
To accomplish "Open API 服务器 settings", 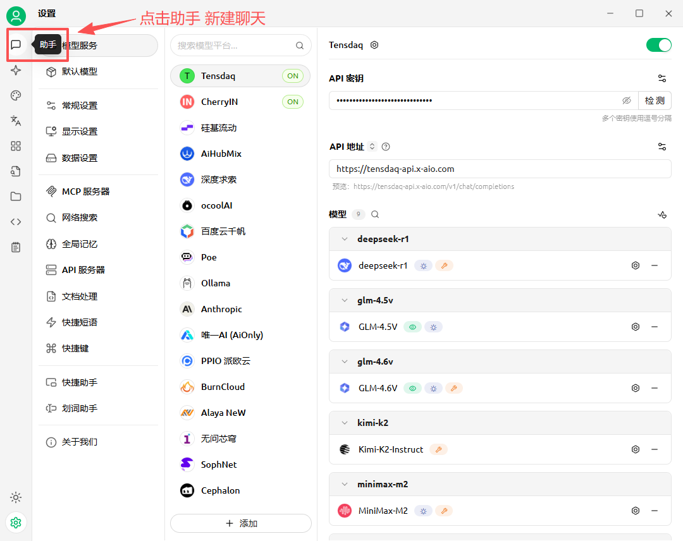I will [x=98, y=270].
